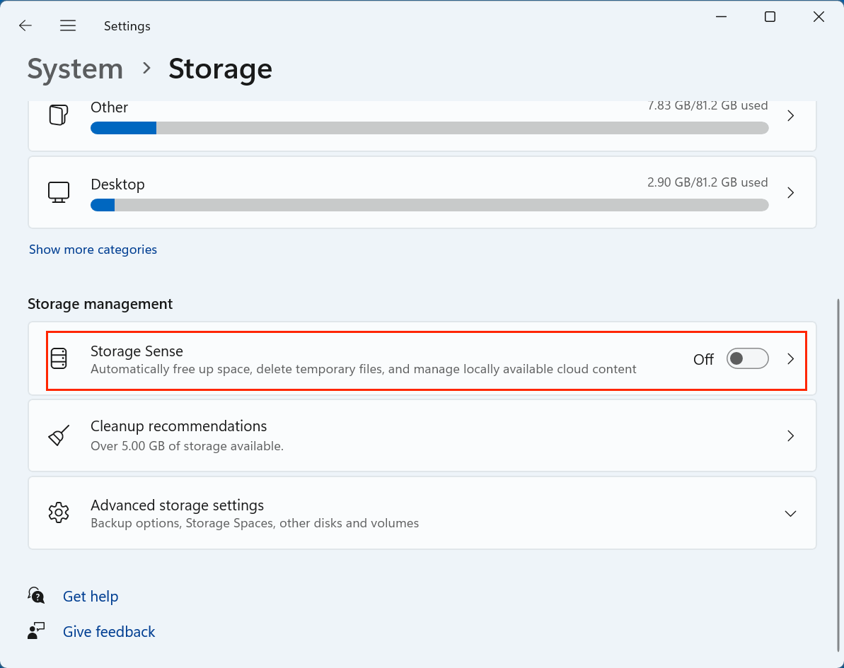Click the Show more categories link

(93, 250)
